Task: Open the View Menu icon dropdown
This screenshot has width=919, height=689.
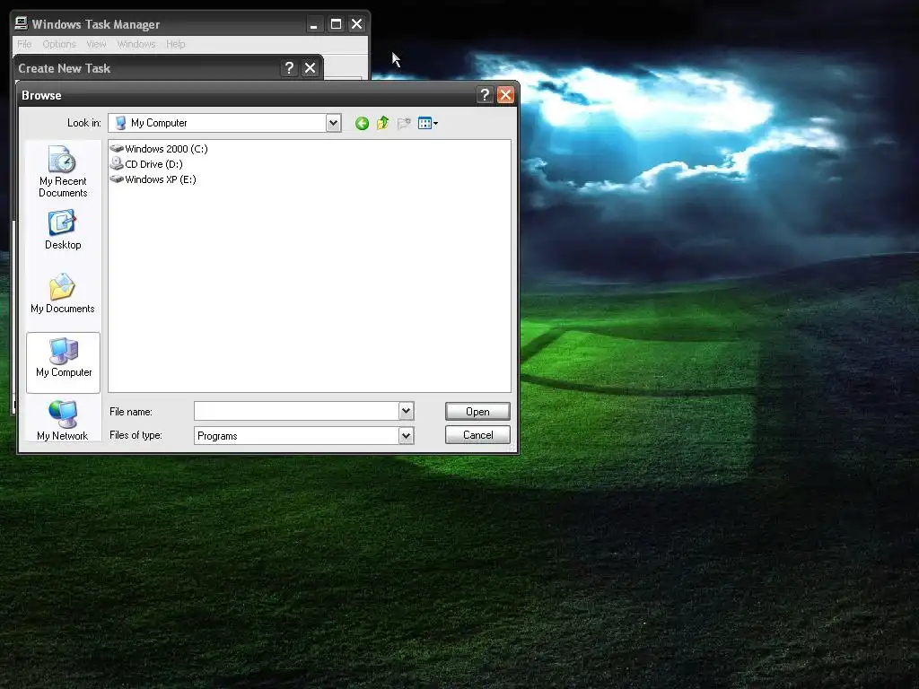Action: click(x=428, y=123)
